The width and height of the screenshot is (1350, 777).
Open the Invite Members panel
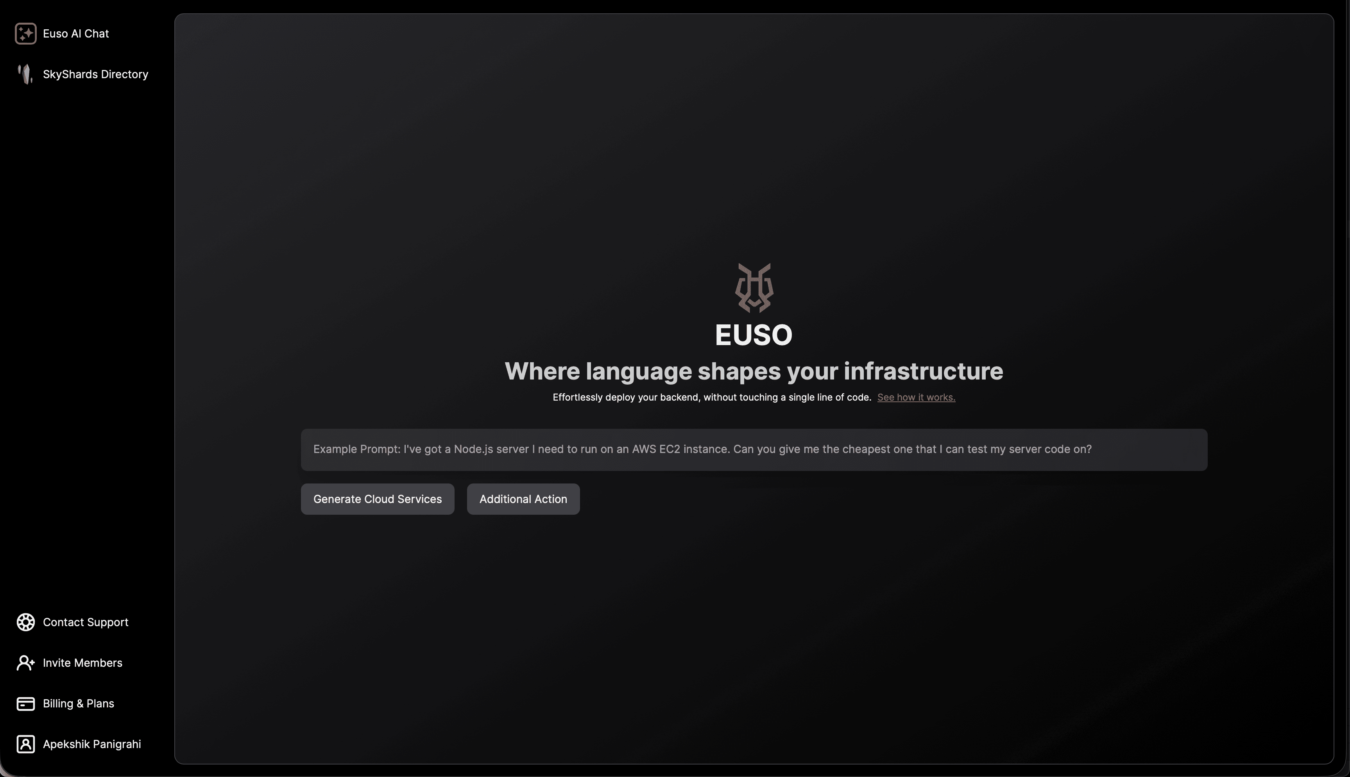pyautogui.click(x=82, y=663)
